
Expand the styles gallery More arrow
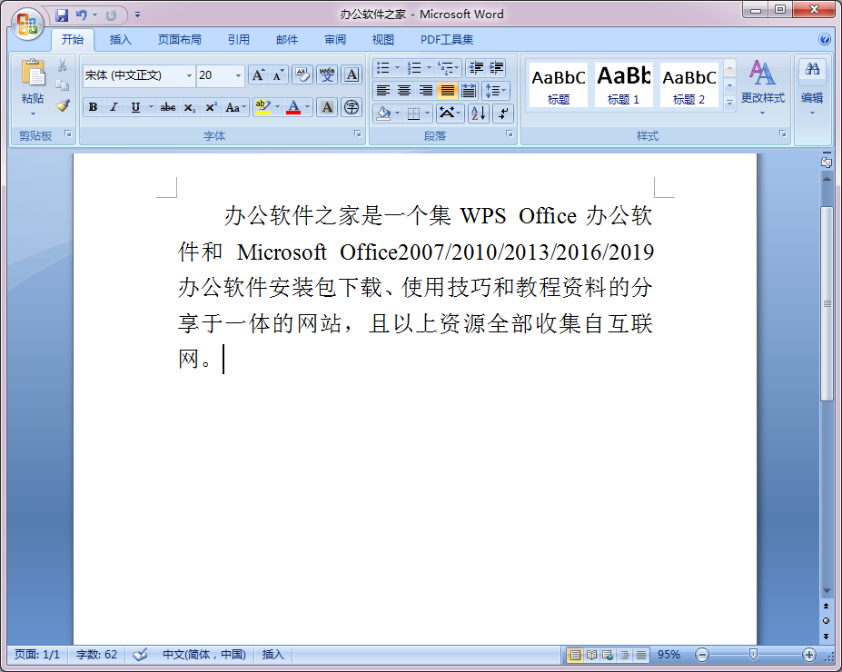[729, 103]
